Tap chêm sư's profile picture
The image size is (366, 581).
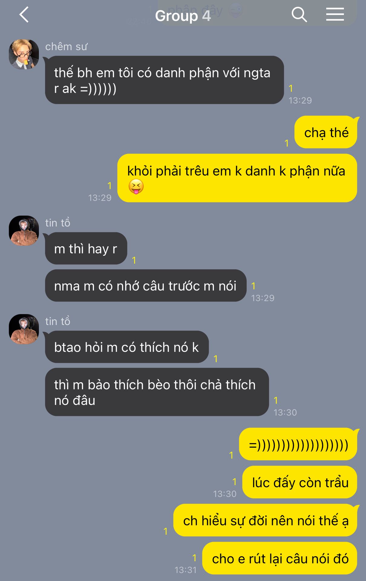(24, 54)
